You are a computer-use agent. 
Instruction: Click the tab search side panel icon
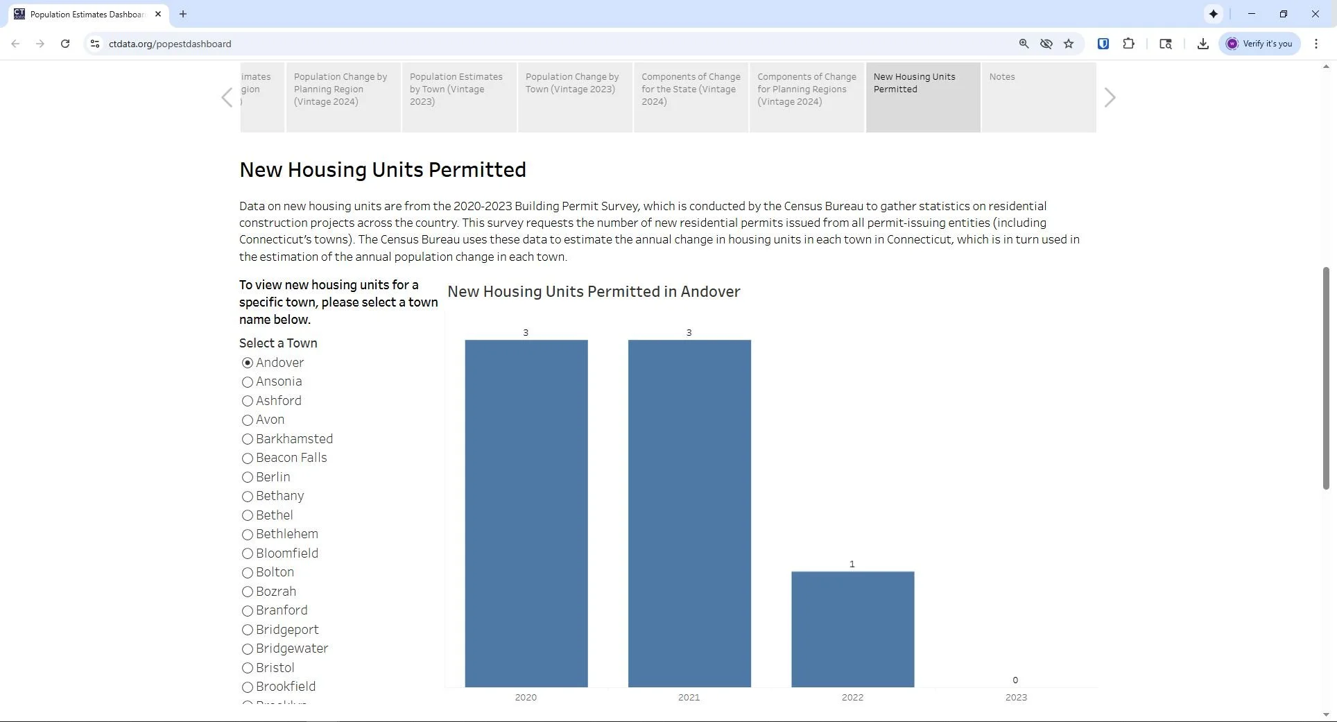tap(1166, 44)
